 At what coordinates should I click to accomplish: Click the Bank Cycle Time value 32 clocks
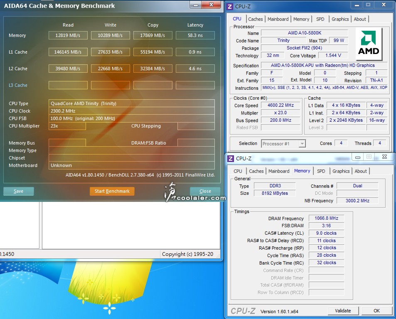(x=326, y=263)
